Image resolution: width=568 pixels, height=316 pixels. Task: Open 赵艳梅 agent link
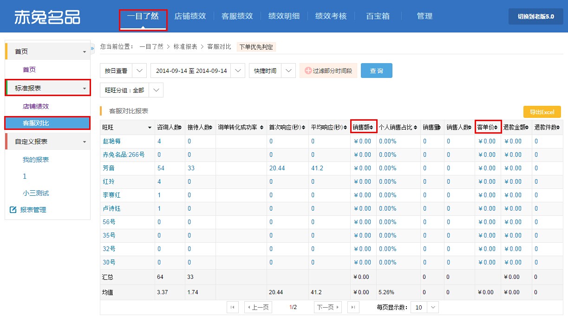[111, 141]
